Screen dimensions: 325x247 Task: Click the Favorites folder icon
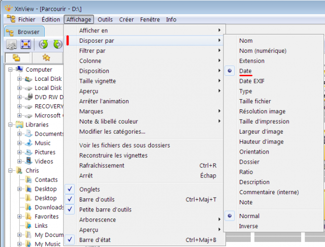[x=28, y=216]
